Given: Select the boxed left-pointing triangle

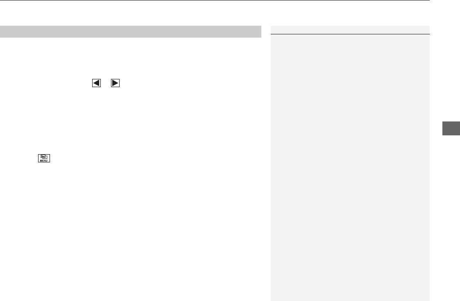Looking at the screenshot, I should [97, 83].
